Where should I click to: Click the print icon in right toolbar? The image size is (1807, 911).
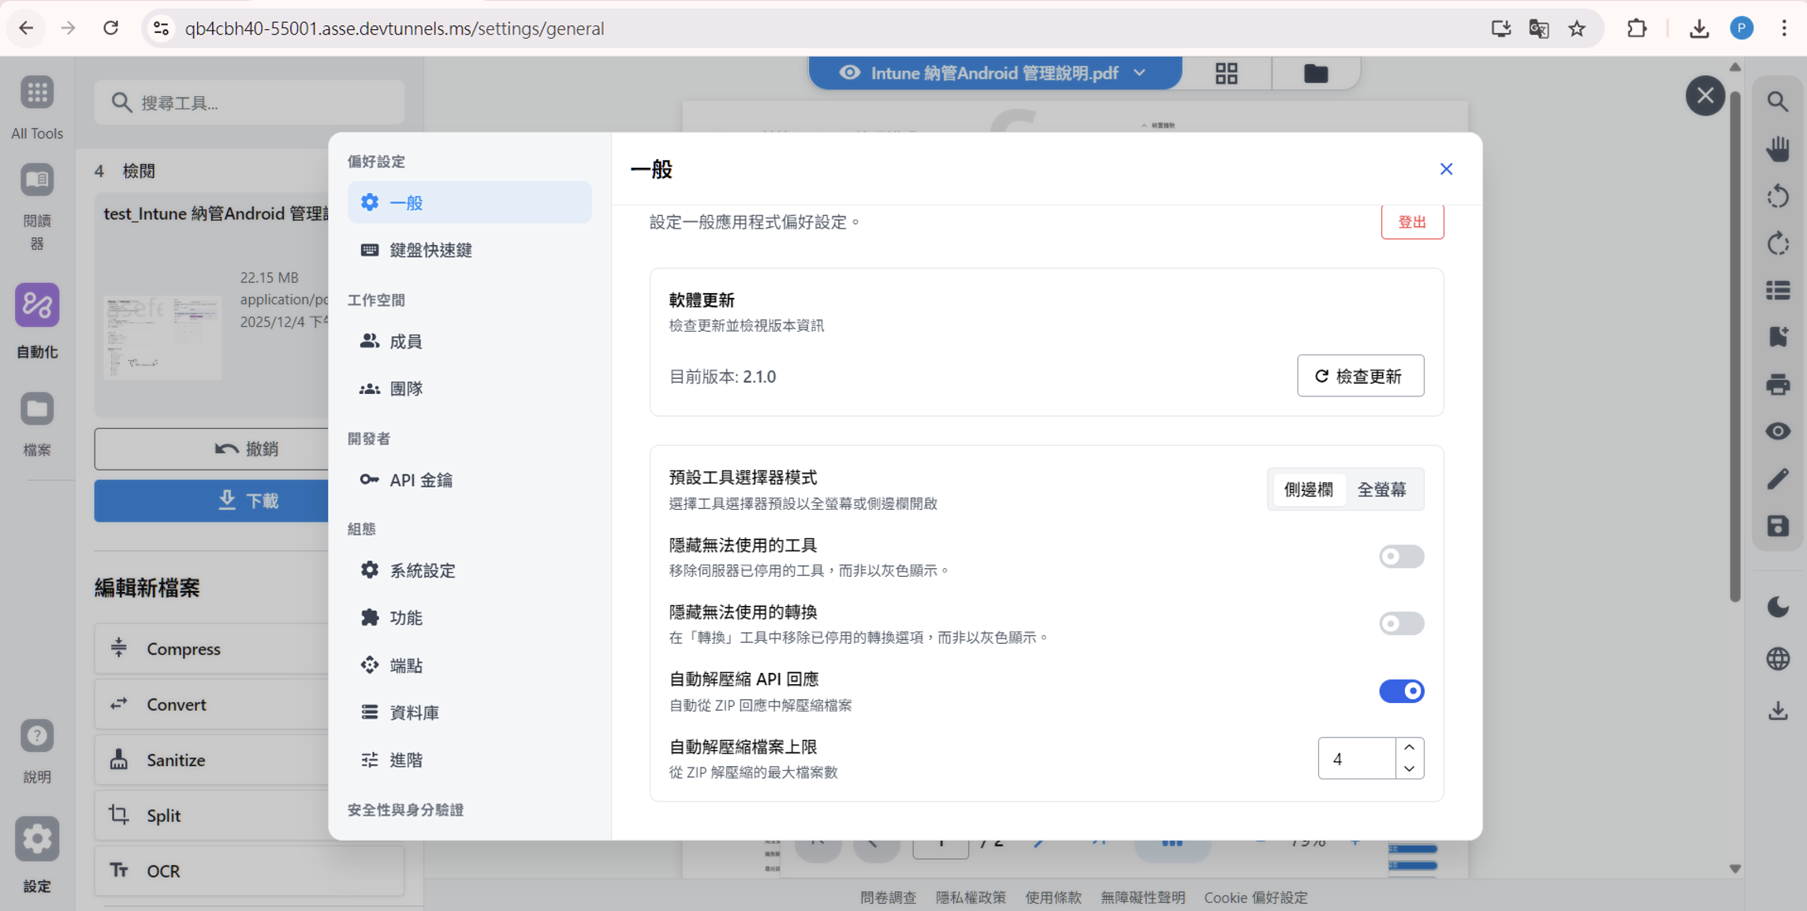[1778, 385]
